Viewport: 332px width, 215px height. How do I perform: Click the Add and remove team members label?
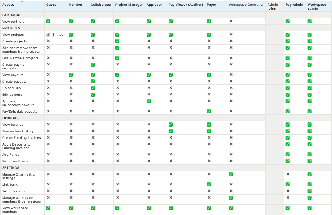tap(21, 50)
